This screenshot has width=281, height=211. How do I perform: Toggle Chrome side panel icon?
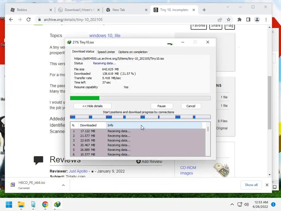pyautogui.click(x=248, y=20)
